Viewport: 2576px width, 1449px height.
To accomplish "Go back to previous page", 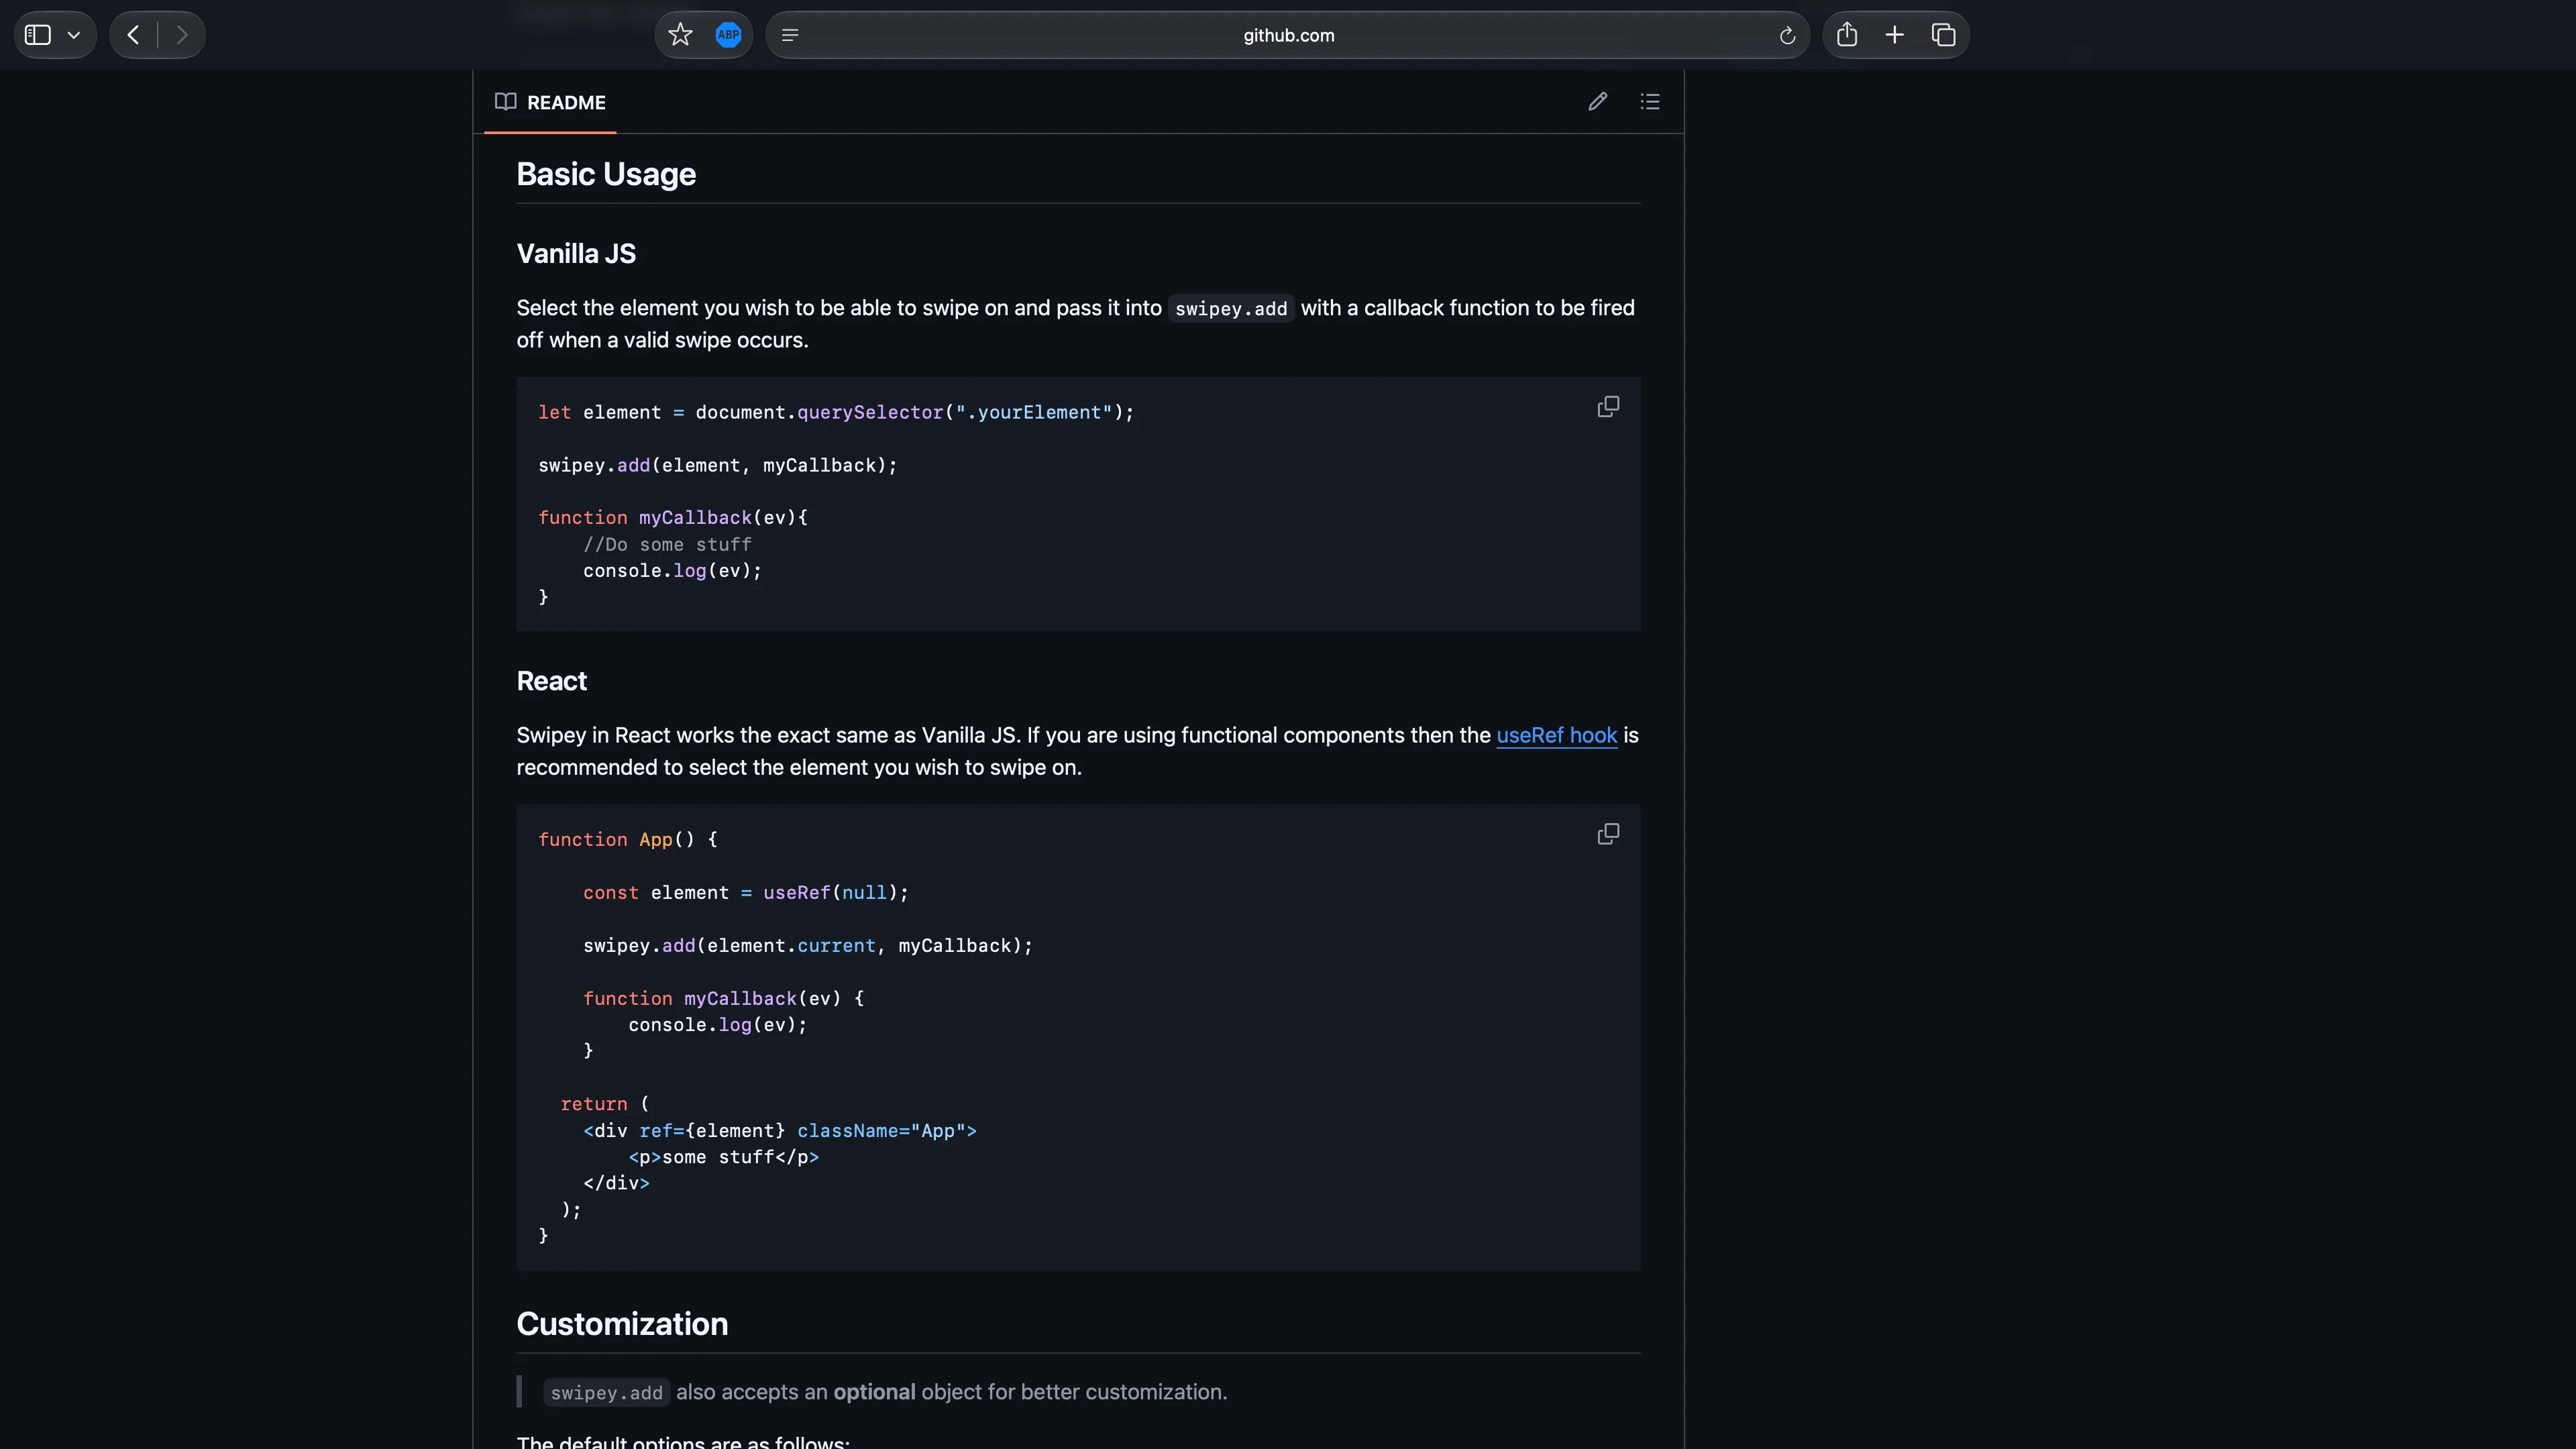I will click(x=133, y=35).
